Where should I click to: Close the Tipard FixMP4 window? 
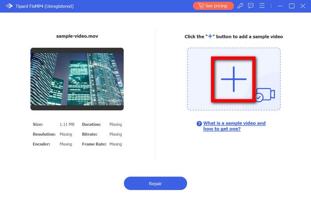coord(303,6)
